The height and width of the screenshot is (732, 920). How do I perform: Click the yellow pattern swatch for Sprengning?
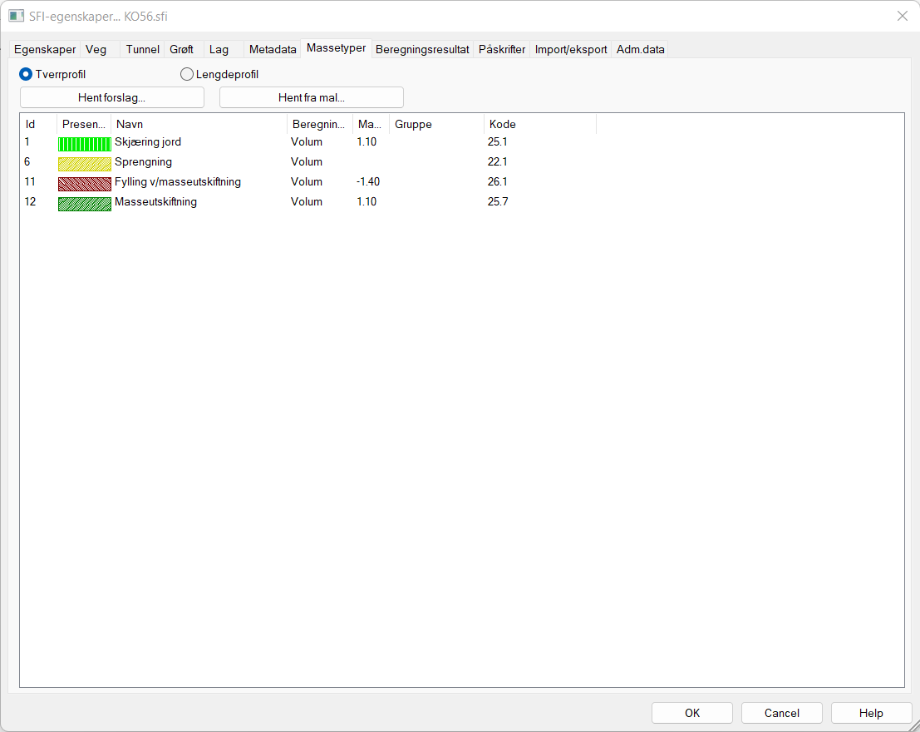click(x=83, y=163)
